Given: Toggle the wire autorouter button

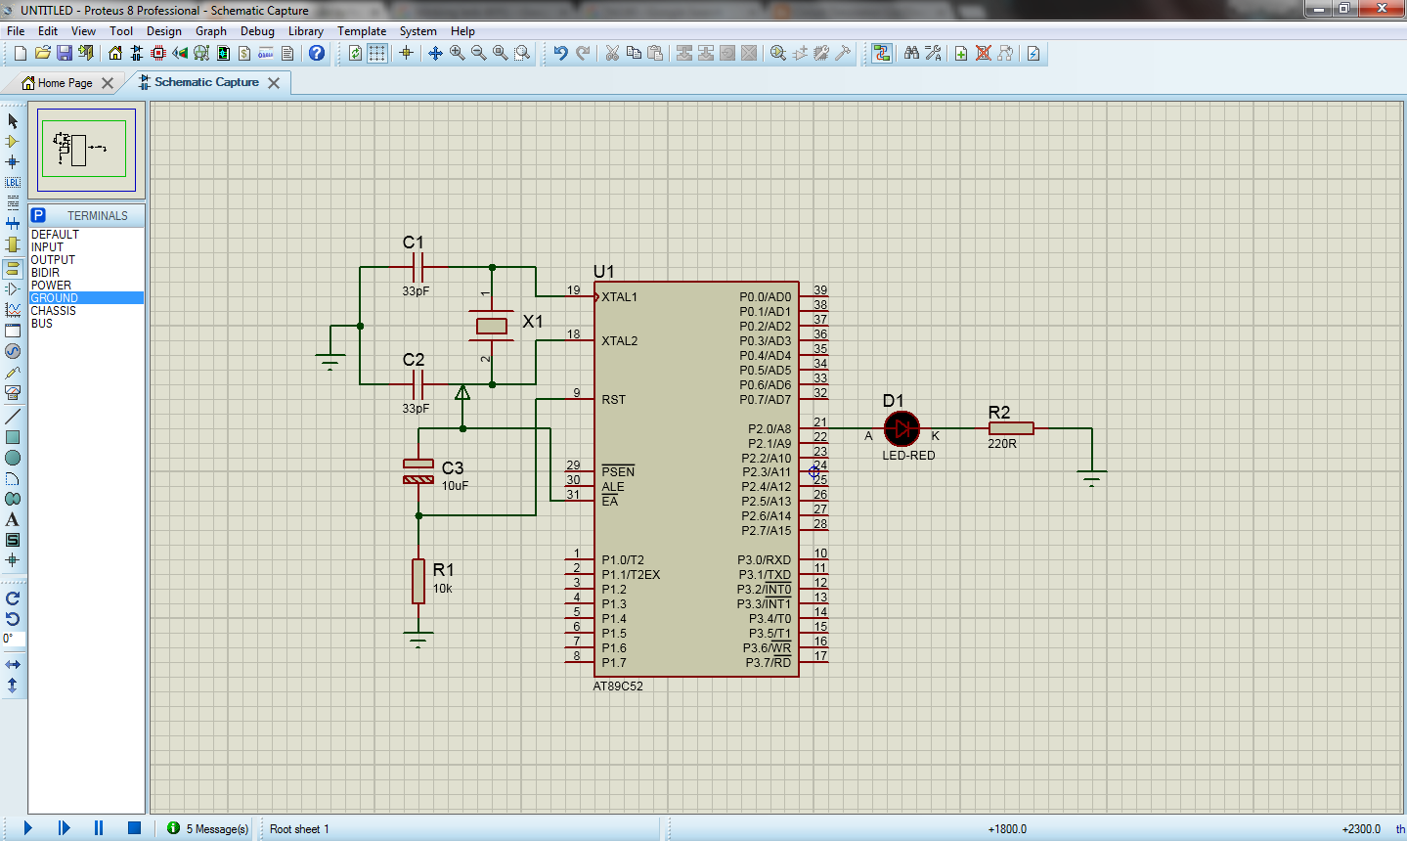Looking at the screenshot, I should [882, 53].
